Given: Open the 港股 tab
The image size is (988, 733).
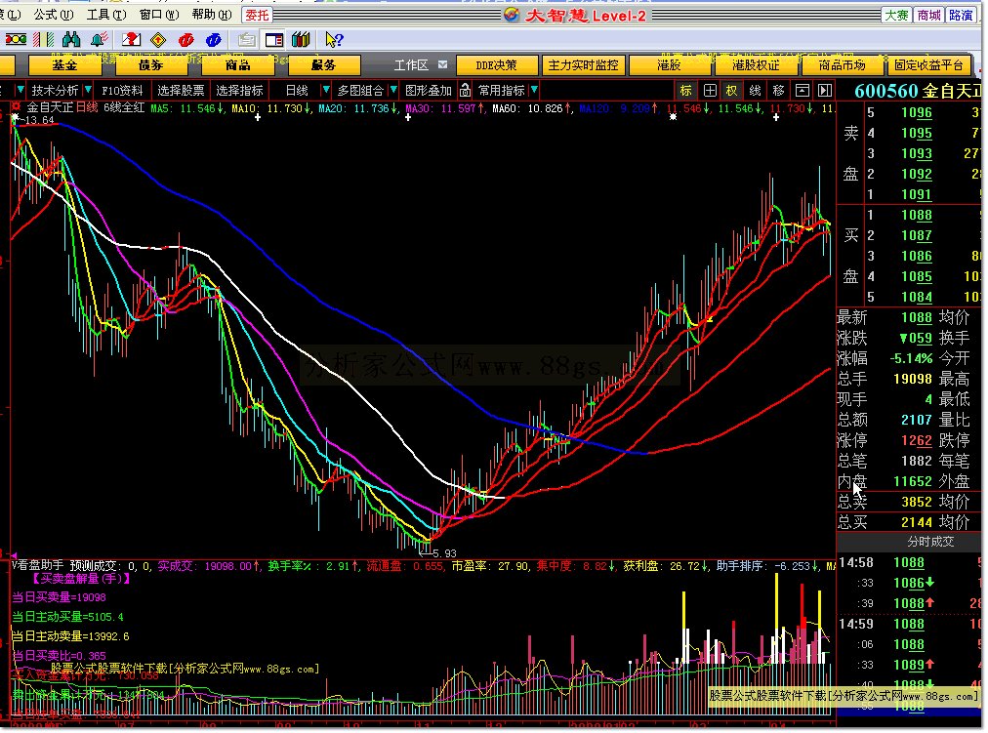Looking at the screenshot, I should 669,64.
